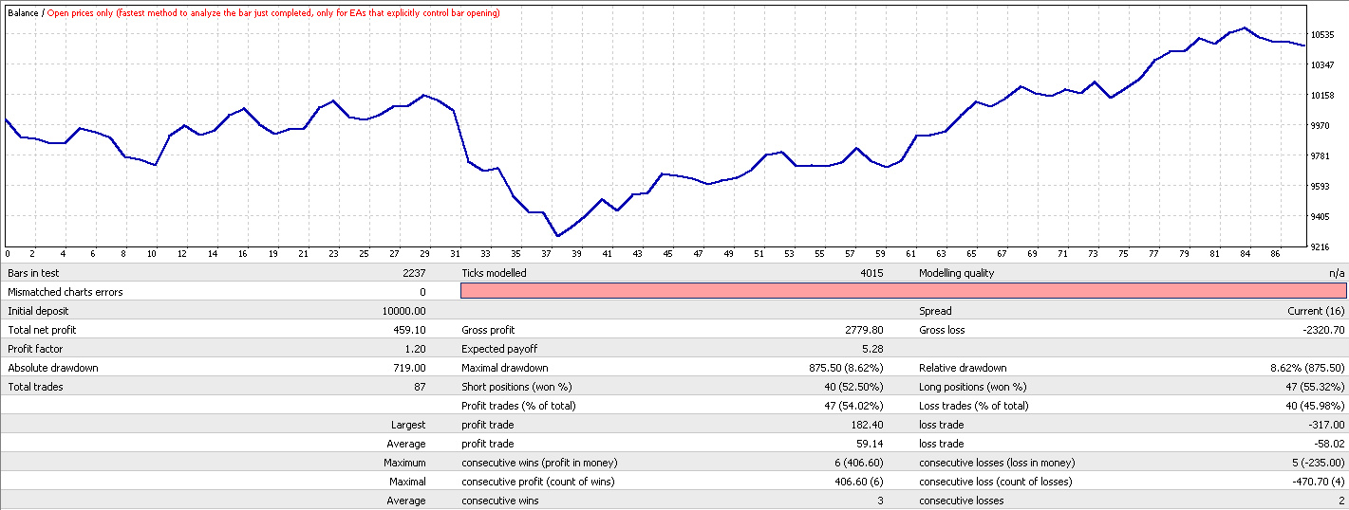
Task: Click the Total net profit value 459.10
Action: [411, 330]
